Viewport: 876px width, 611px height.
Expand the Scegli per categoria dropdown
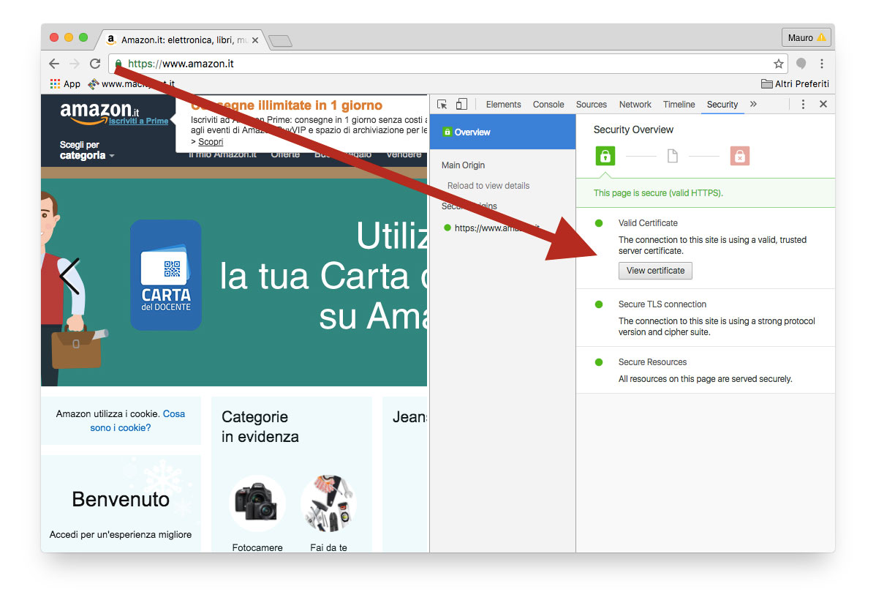(x=86, y=150)
